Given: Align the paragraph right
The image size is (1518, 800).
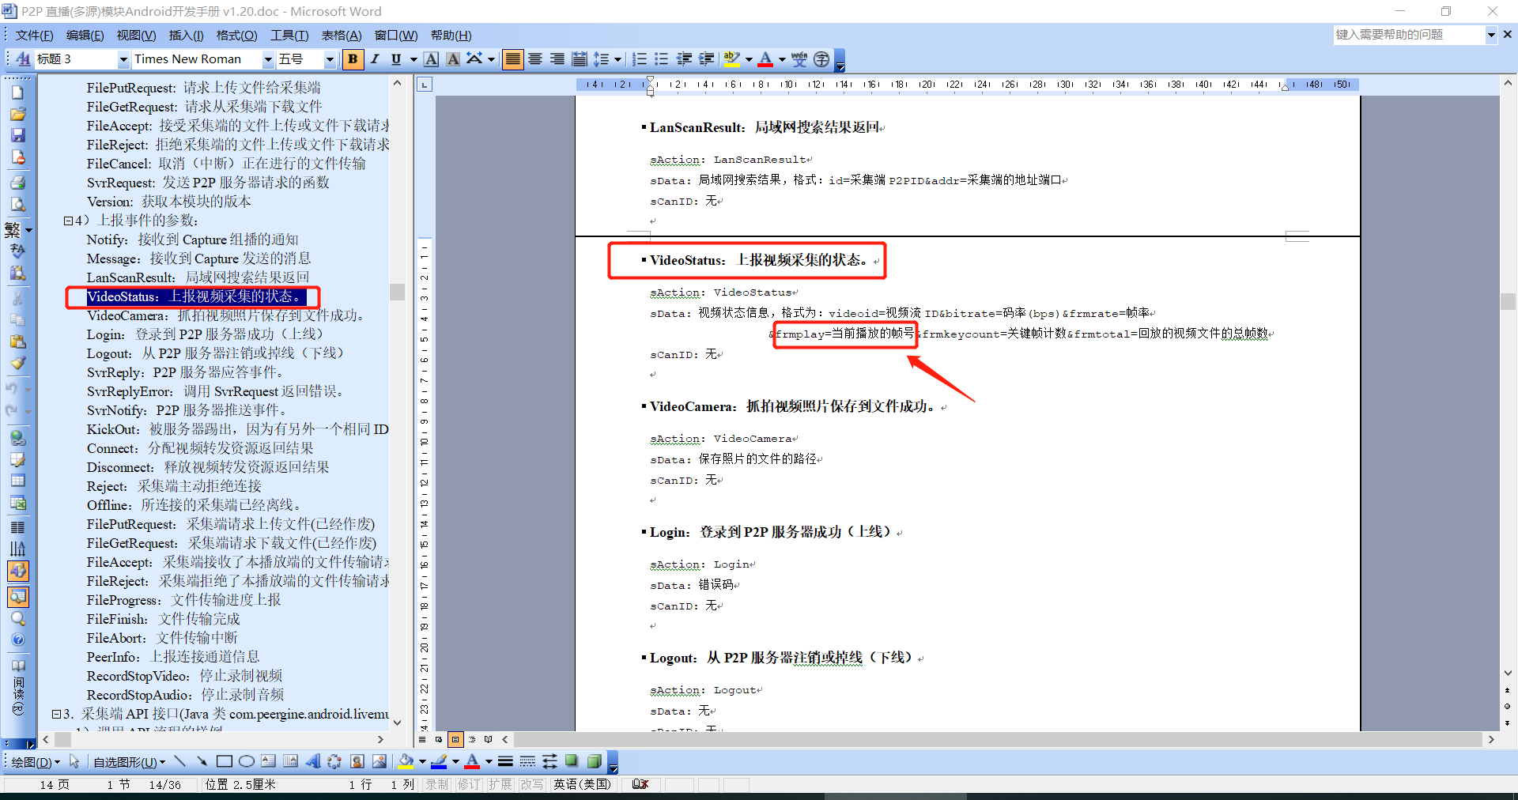Looking at the screenshot, I should [557, 59].
